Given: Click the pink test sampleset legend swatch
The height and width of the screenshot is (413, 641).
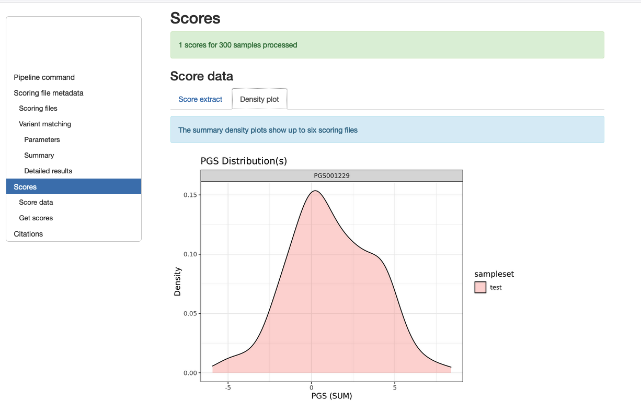Looking at the screenshot, I should pos(480,287).
